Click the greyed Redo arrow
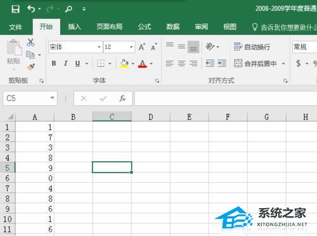The width and height of the screenshot is (317, 236). pyautogui.click(x=50, y=9)
